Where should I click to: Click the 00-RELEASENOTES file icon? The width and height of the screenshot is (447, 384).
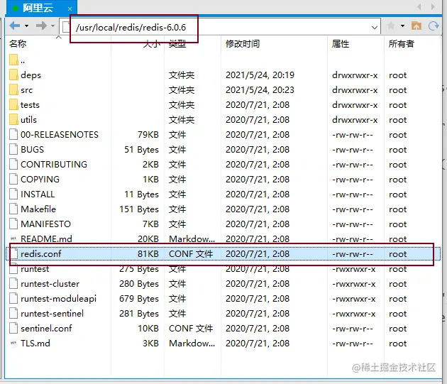click(13, 134)
